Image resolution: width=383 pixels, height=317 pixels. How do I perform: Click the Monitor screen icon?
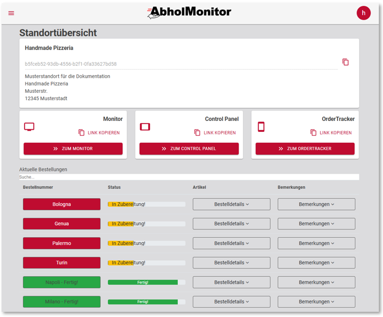pyautogui.click(x=29, y=127)
